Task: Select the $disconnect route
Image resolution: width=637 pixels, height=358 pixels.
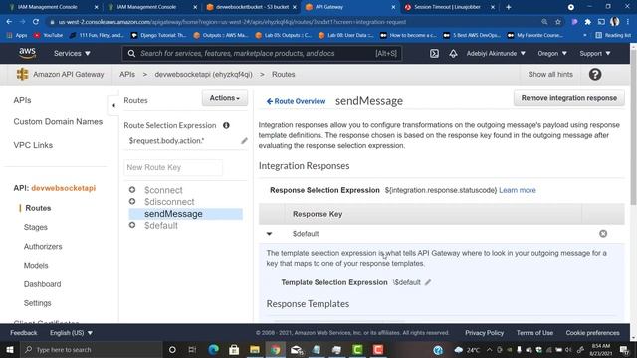Action: click(x=169, y=202)
